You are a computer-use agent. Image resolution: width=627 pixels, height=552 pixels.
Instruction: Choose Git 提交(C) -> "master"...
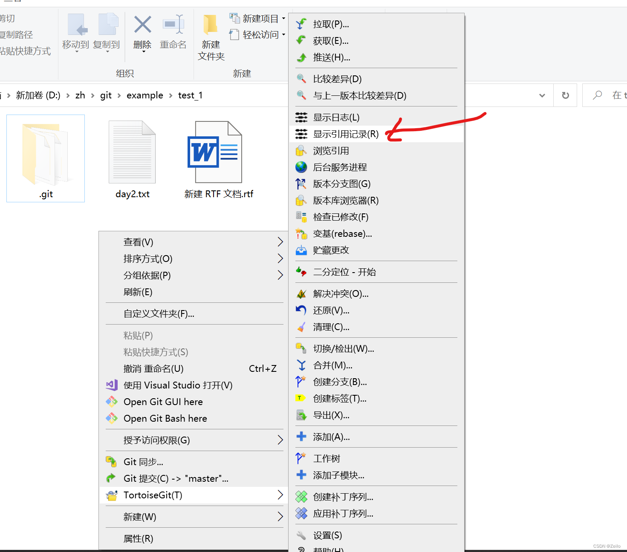[194, 478]
